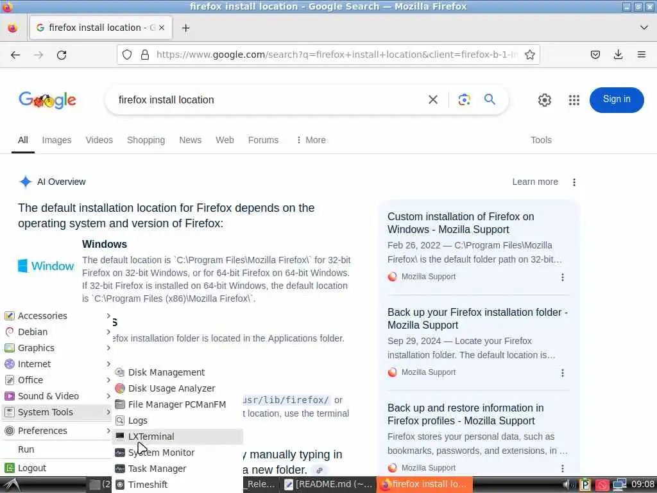Switch to the Web results tab
The width and height of the screenshot is (657, 493).
tap(225, 140)
